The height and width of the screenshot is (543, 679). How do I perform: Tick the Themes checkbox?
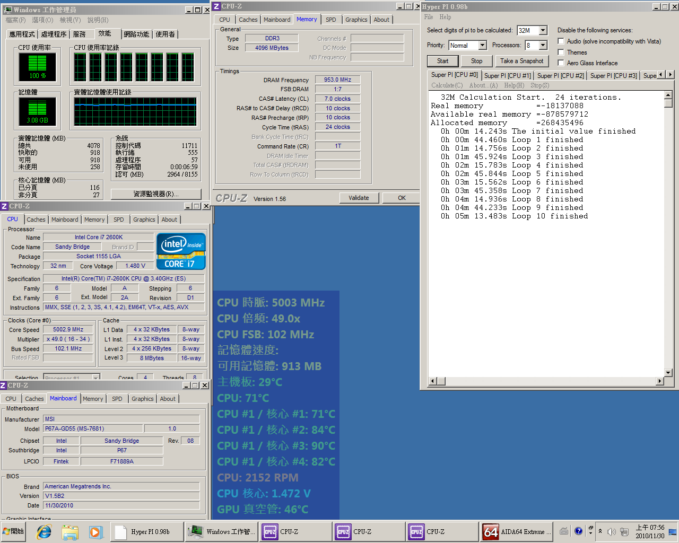(x=561, y=52)
